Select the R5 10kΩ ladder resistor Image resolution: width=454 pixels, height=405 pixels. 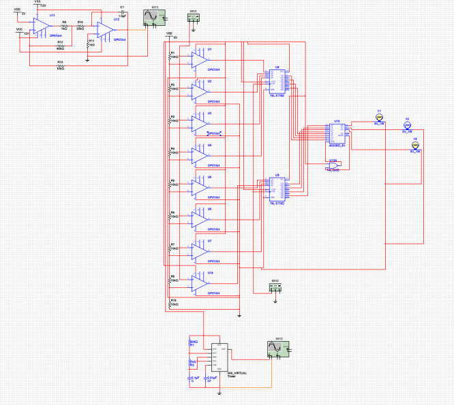point(170,184)
